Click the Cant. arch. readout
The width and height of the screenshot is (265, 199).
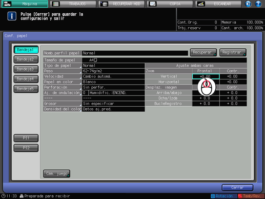242,28
